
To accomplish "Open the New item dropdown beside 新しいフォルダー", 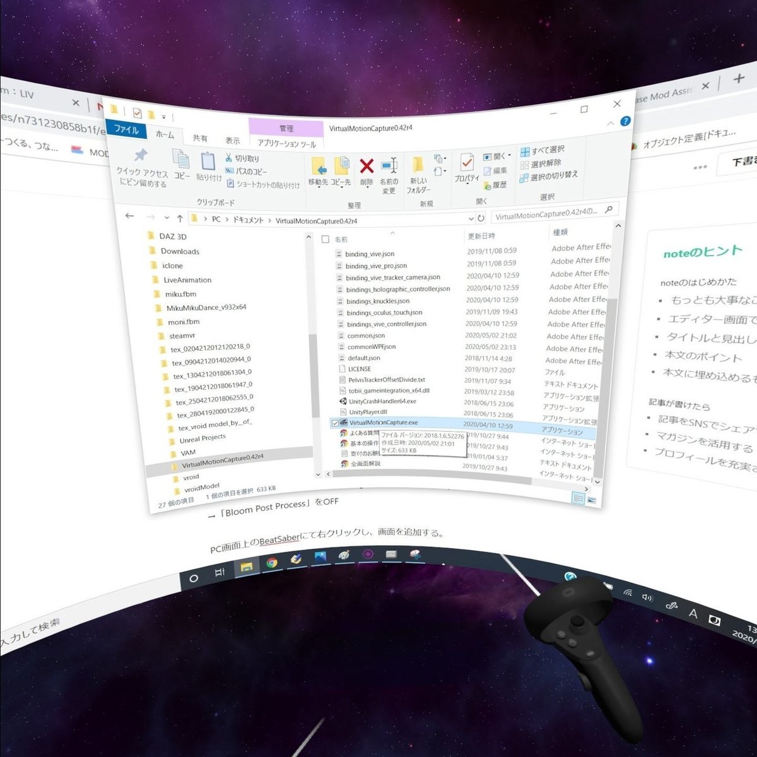I will (x=439, y=158).
